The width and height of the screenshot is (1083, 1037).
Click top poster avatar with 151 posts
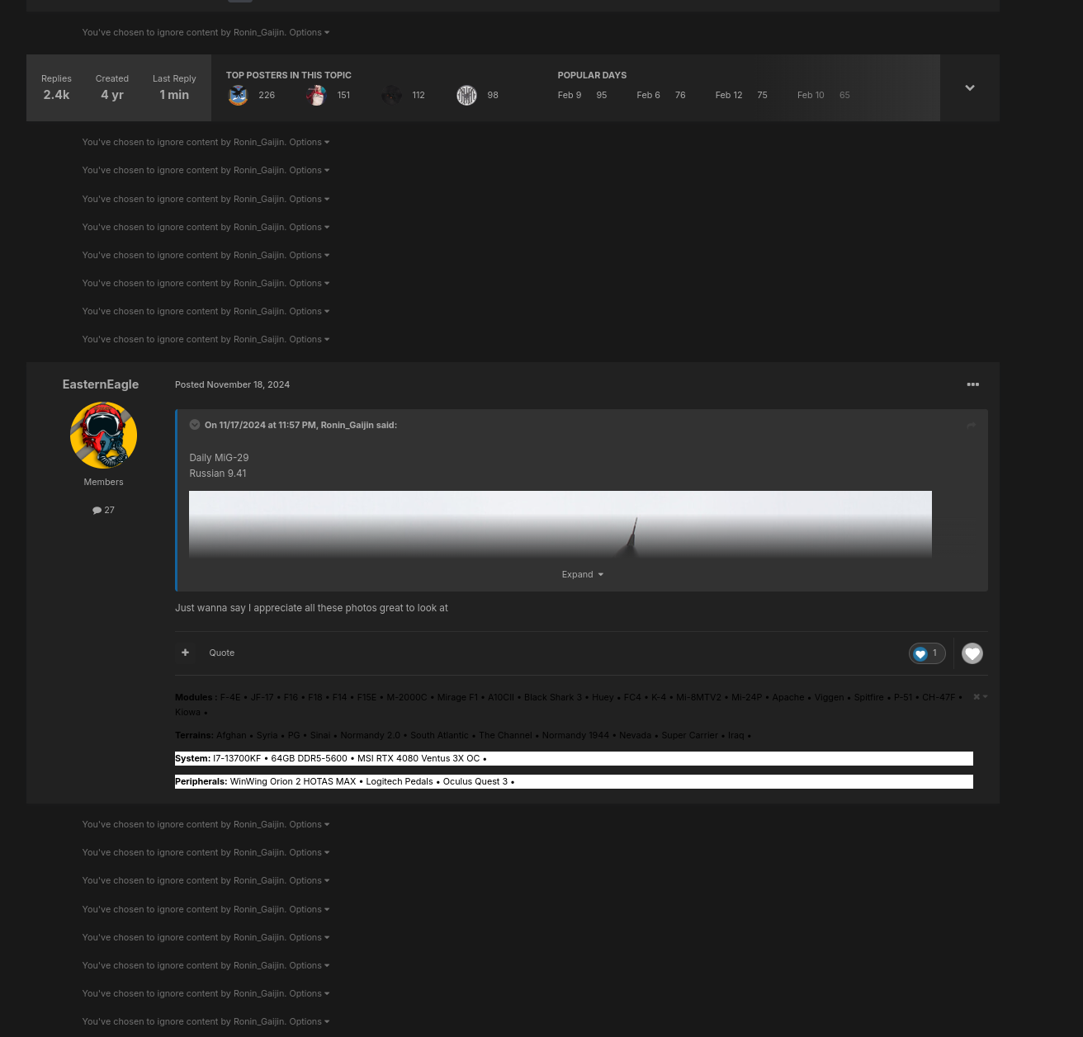tap(316, 96)
